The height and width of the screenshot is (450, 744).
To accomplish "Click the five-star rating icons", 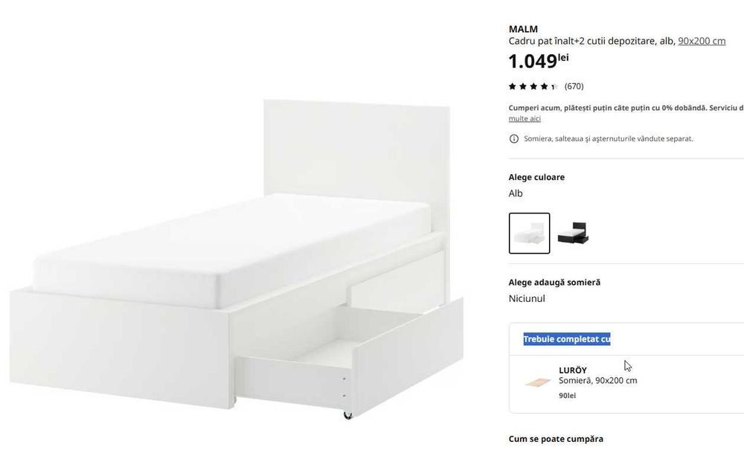I will pos(533,86).
